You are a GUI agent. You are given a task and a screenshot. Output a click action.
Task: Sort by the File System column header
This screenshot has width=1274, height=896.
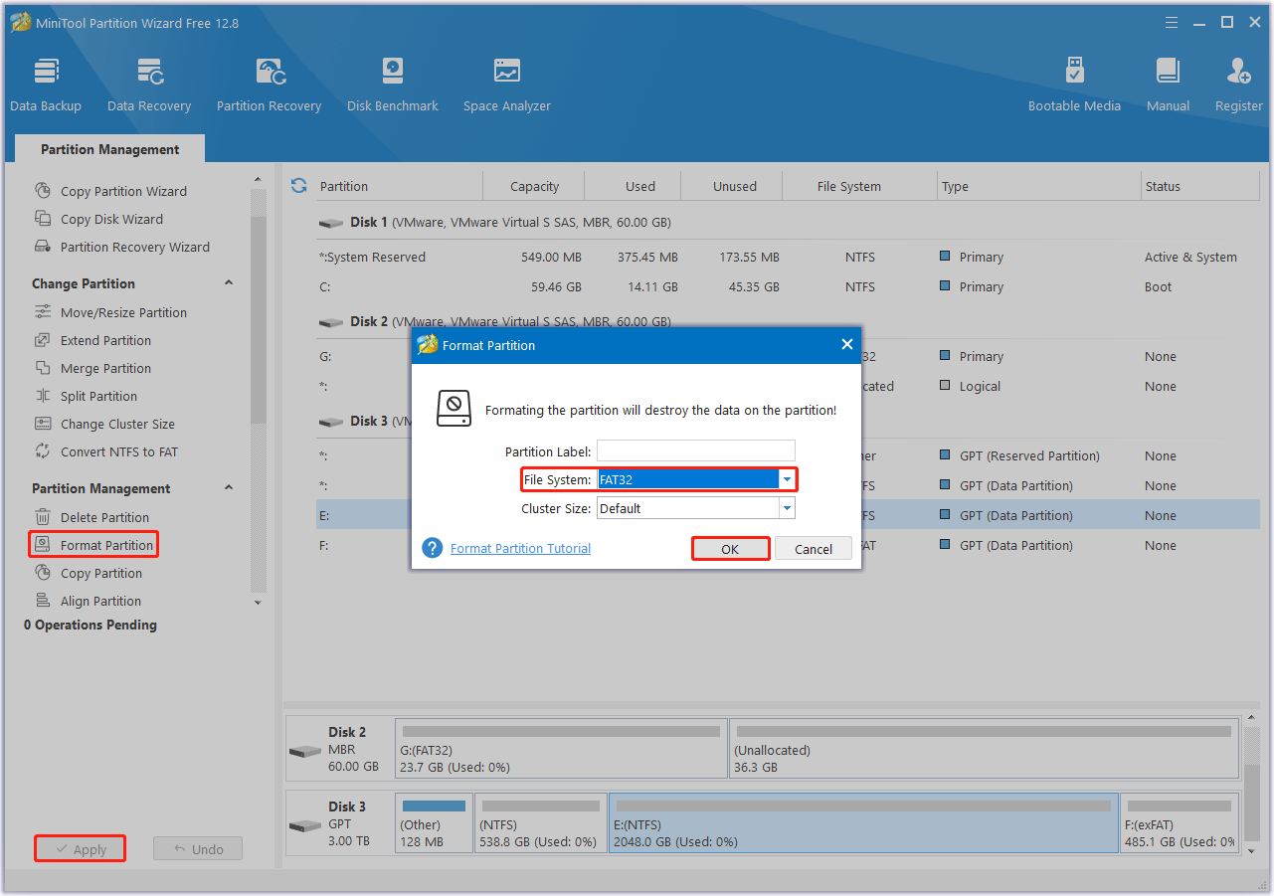(x=859, y=186)
